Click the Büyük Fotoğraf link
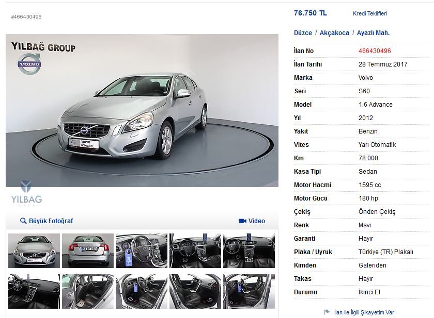This screenshot has width=434, height=318. (51, 221)
